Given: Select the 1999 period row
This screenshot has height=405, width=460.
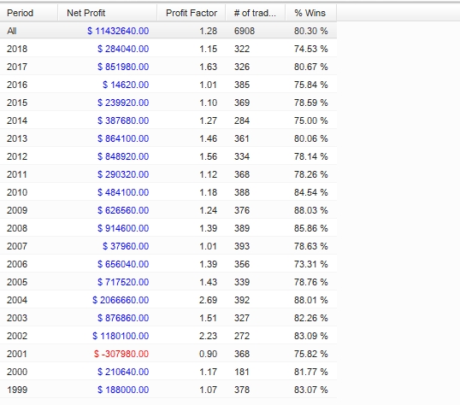Looking at the screenshot, I should [168, 390].
